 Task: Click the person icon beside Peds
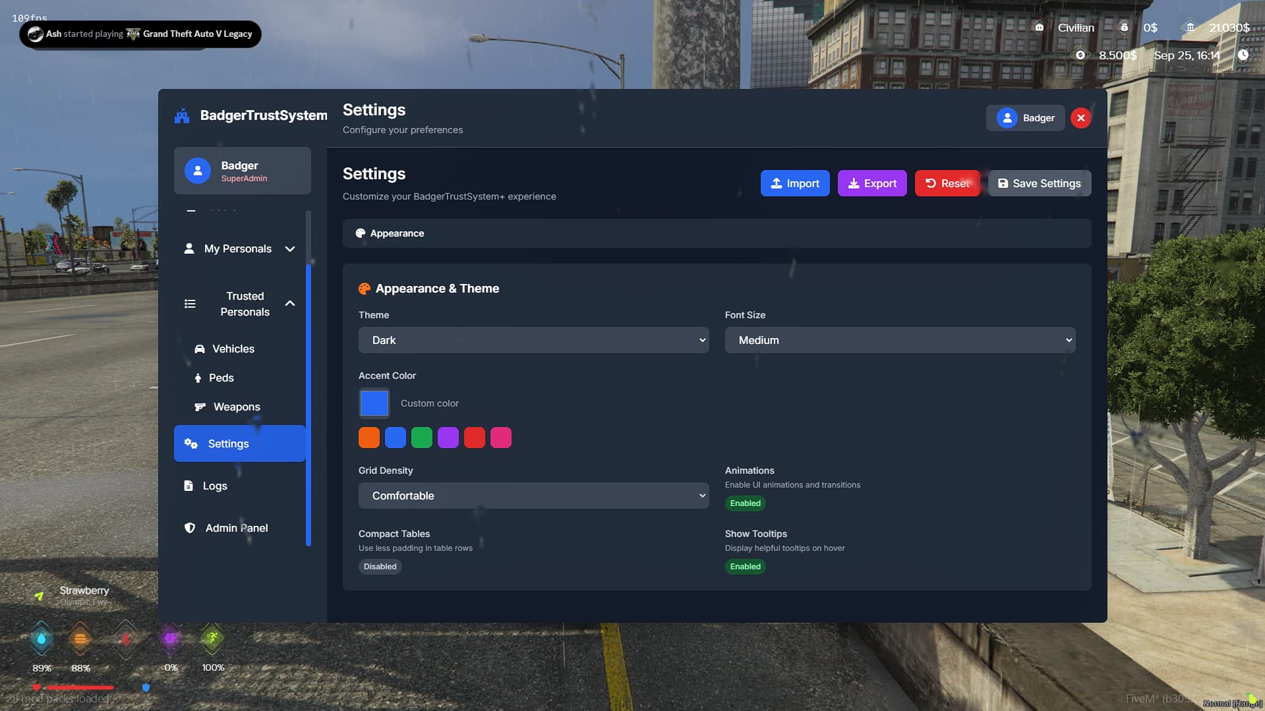click(x=198, y=378)
